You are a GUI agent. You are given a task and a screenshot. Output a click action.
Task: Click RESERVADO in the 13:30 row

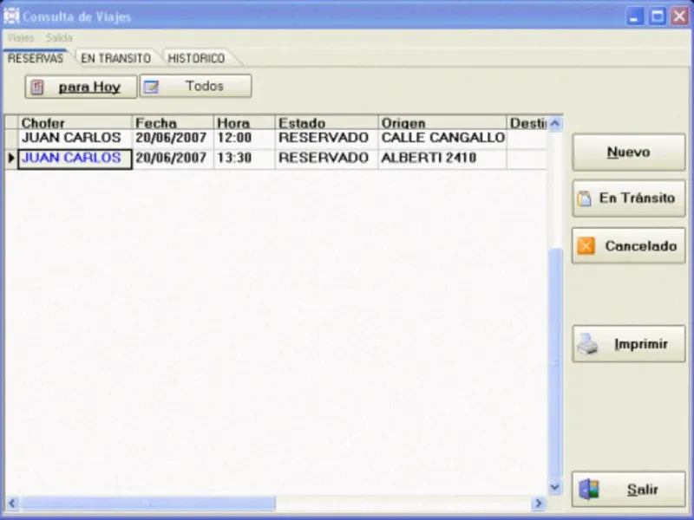pos(327,159)
